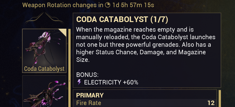Click the 'Weapon Rotation changes in' text

point(63,5)
